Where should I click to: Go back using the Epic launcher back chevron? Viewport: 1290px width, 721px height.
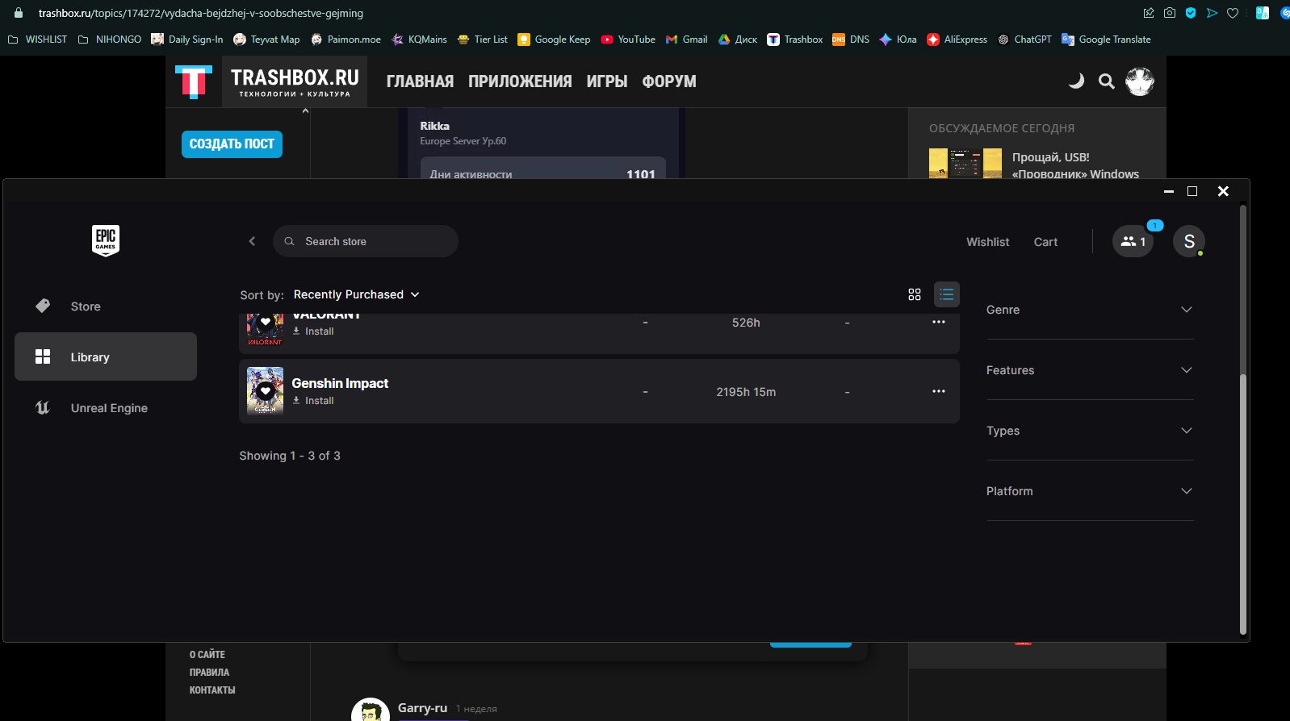tap(252, 241)
